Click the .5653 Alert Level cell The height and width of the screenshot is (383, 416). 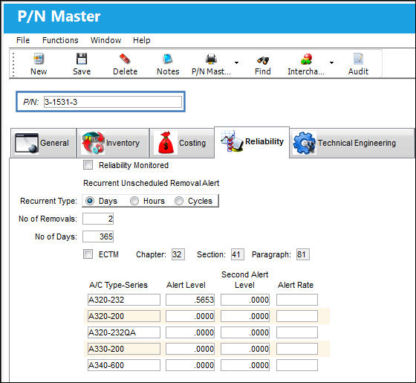[190, 300]
